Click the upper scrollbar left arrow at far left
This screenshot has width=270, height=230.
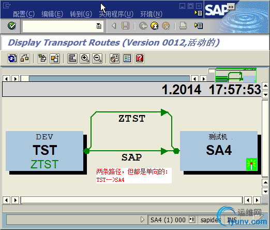pos(7,79)
